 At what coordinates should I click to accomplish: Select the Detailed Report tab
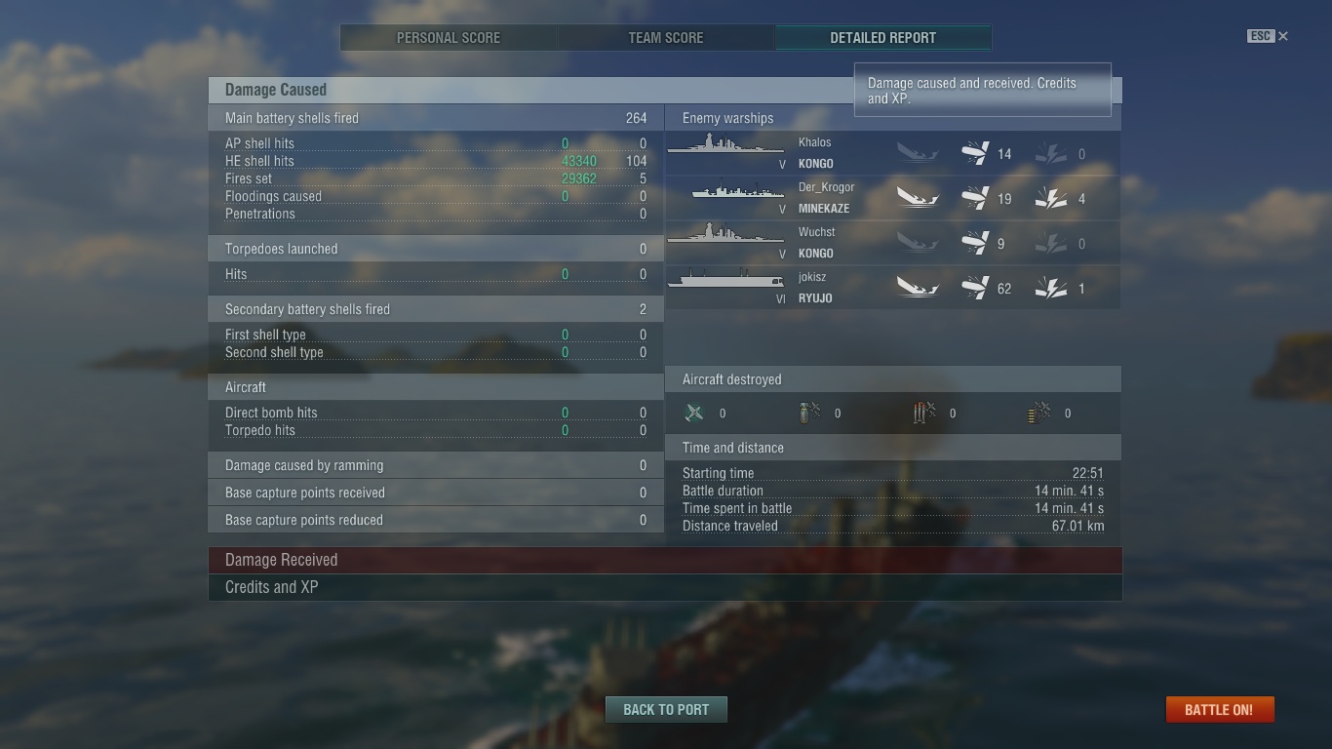point(883,38)
